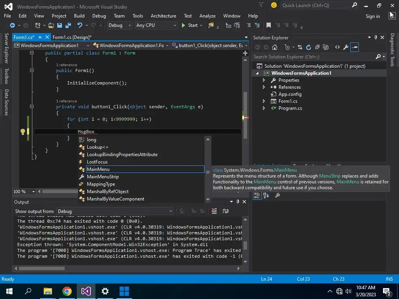
Task: Open the Debug solution configuration dropdown
Action: (x=119, y=25)
